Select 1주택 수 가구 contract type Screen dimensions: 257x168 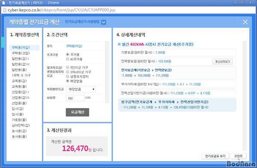pos(21,75)
